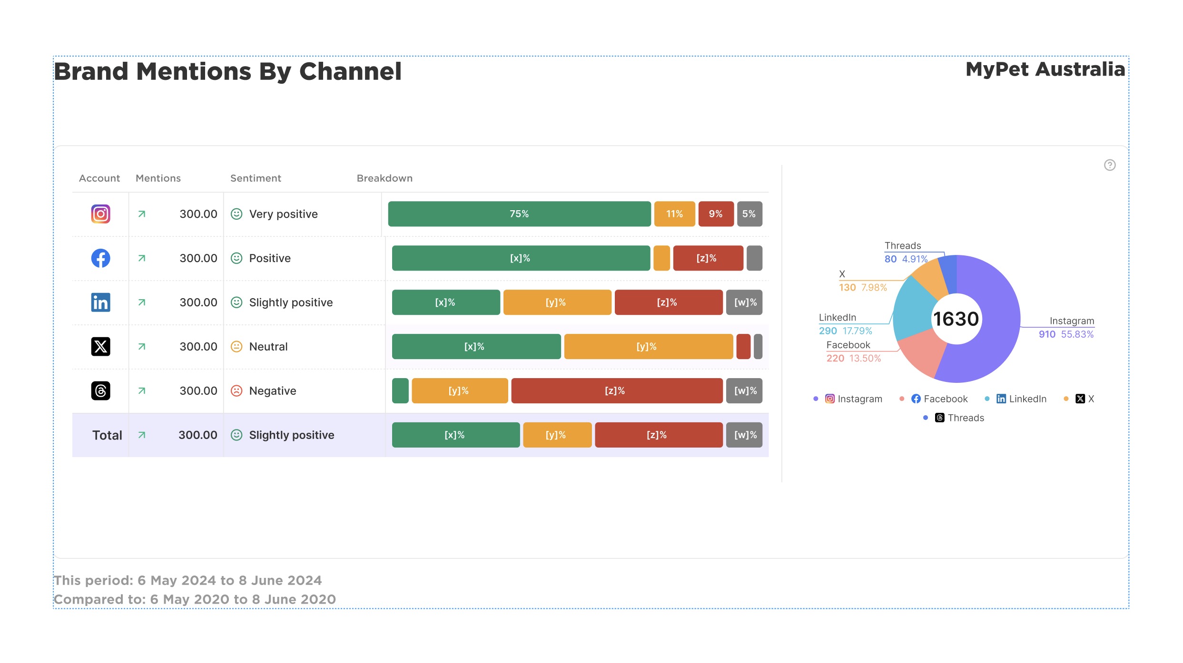Click the smiling face icon beside Very positive

[x=237, y=214]
